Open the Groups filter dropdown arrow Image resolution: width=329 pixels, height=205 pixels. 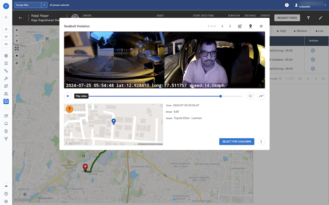tap(44, 5)
